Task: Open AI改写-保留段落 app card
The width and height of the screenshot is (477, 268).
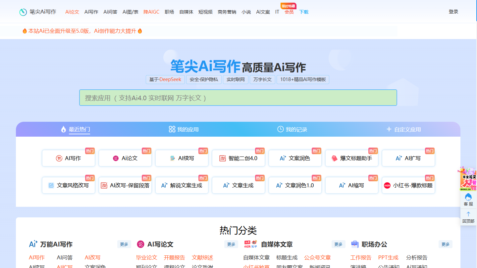Action: (125, 185)
